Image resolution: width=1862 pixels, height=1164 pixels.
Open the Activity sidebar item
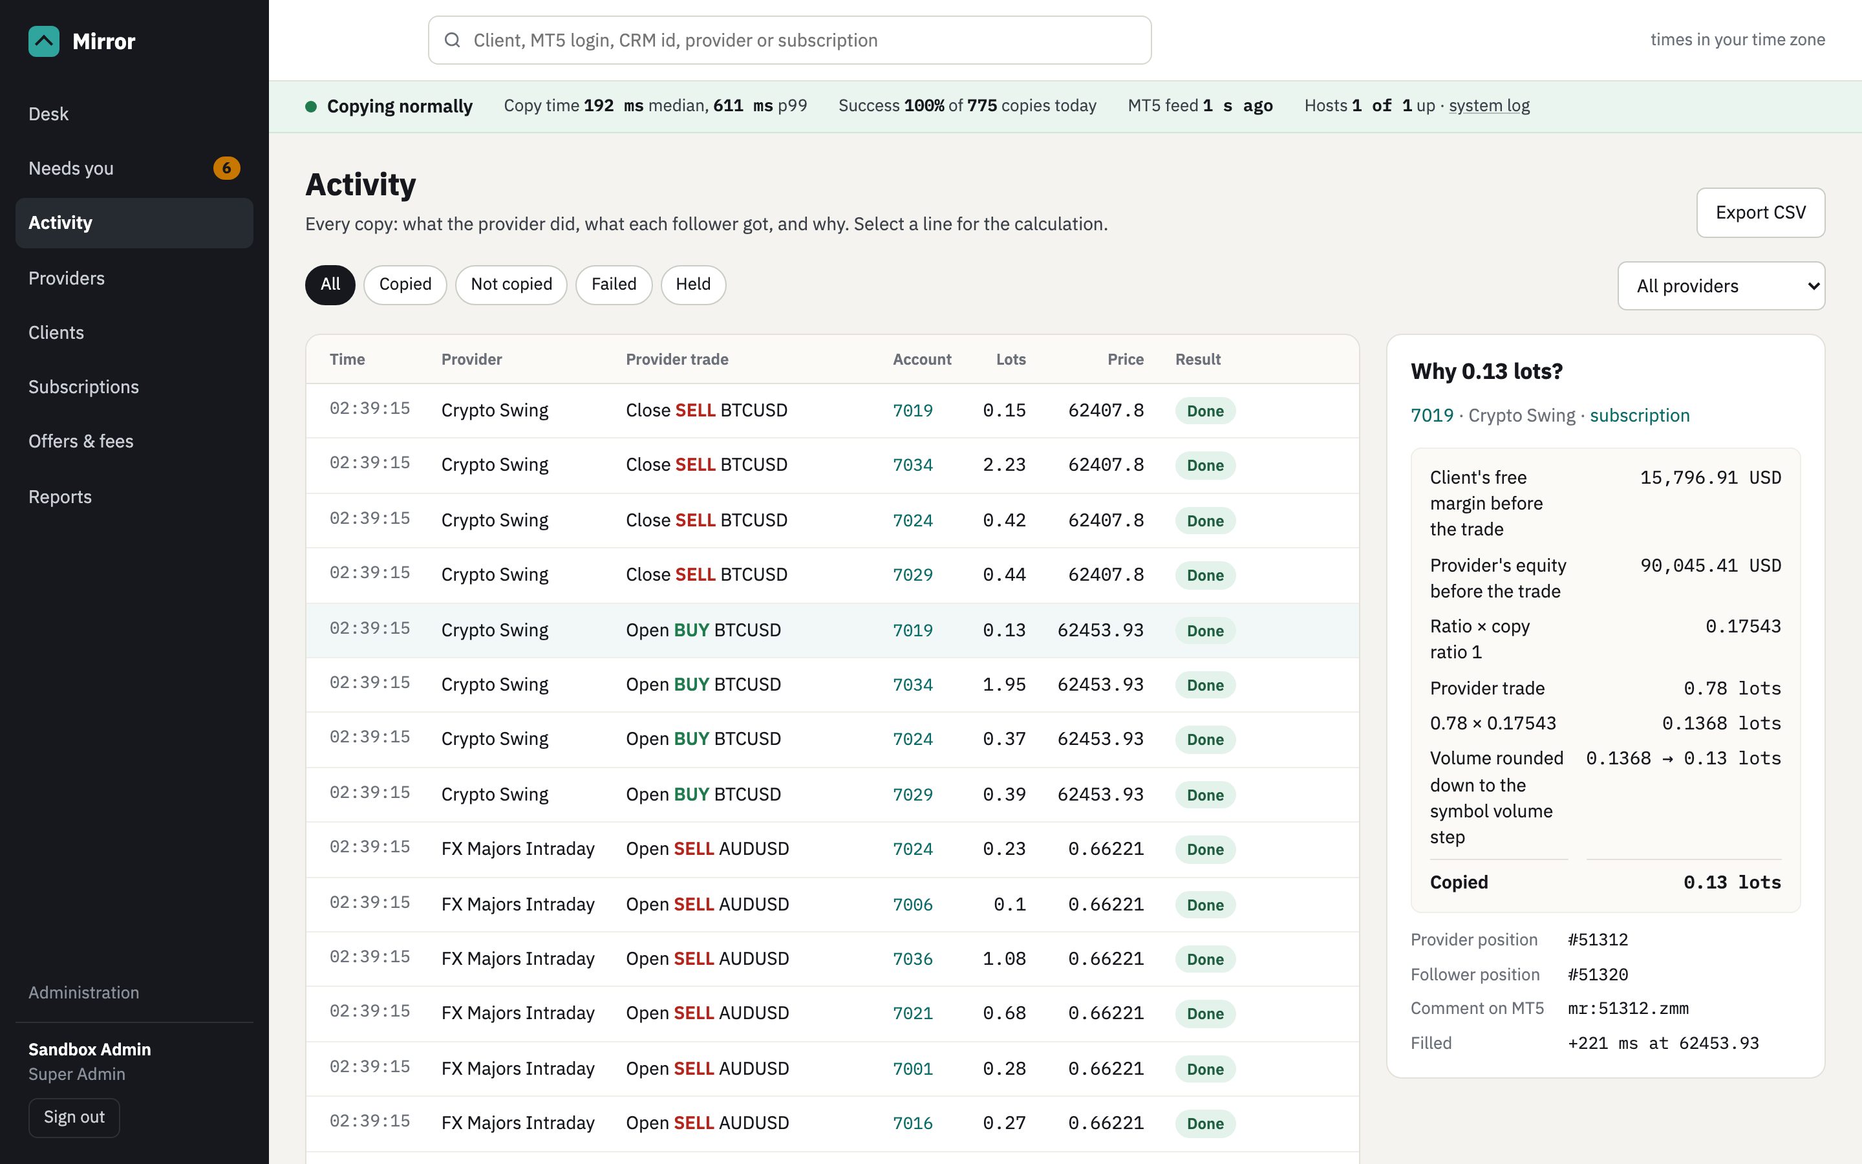click(x=134, y=222)
